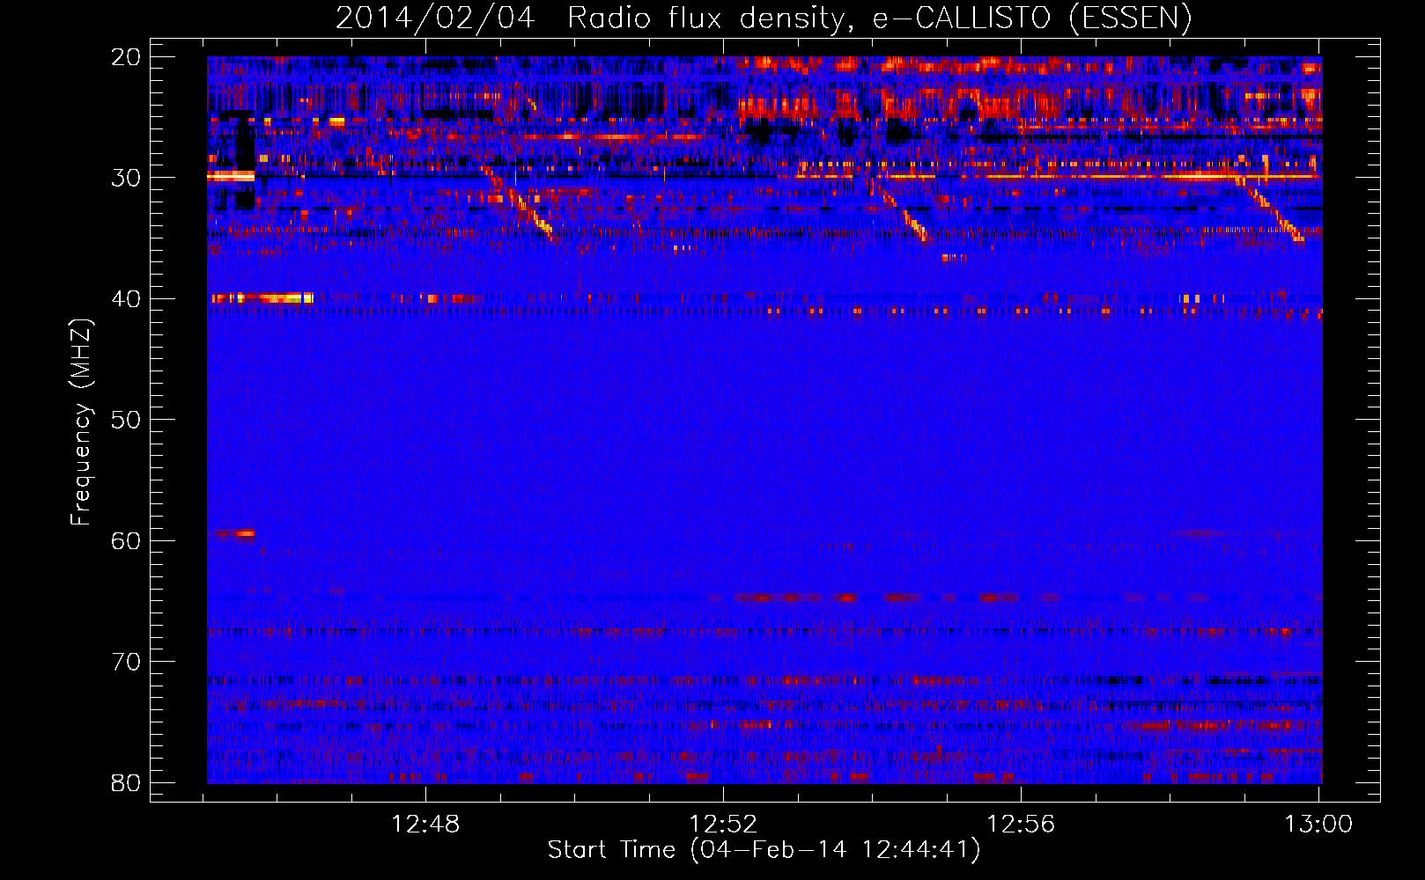Click the "Start Time (04-Feb-14 12:44:41)" label

coord(764,850)
